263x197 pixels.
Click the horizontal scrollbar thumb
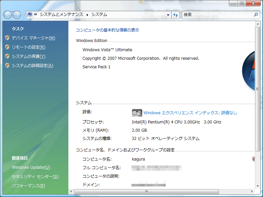[146, 191]
